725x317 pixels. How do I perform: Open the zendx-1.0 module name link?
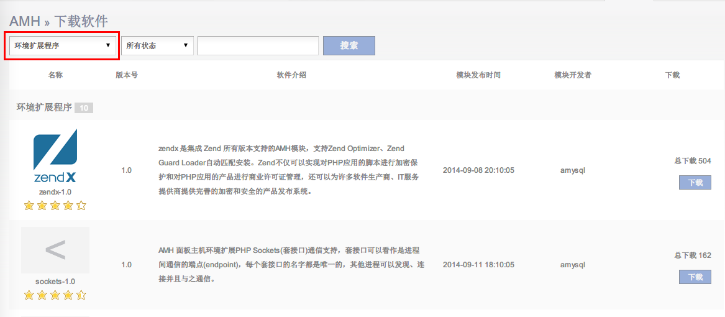(55, 191)
